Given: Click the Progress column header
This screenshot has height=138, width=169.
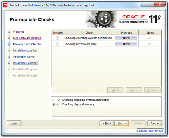Looking at the screenshot, I should (126, 33).
